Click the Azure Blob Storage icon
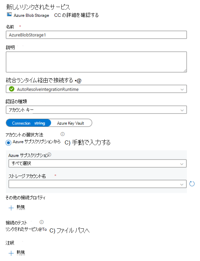Image resolution: width=200 pixels, height=261 pixels. [x=9, y=14]
